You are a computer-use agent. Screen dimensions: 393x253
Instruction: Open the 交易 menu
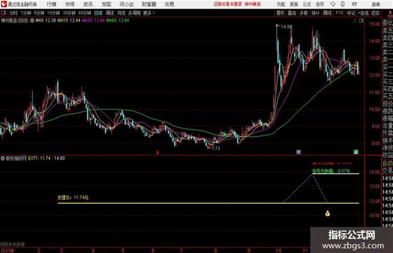pos(169,4)
